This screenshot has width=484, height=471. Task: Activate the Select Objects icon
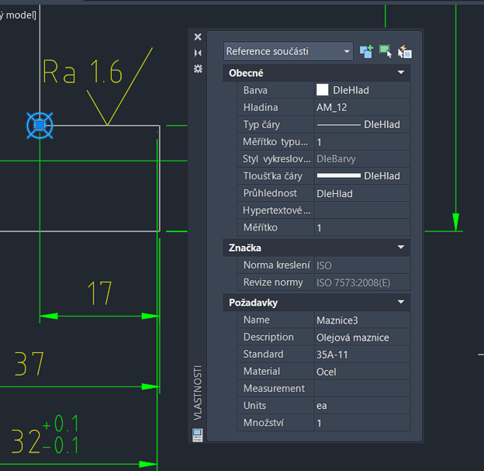coord(385,51)
